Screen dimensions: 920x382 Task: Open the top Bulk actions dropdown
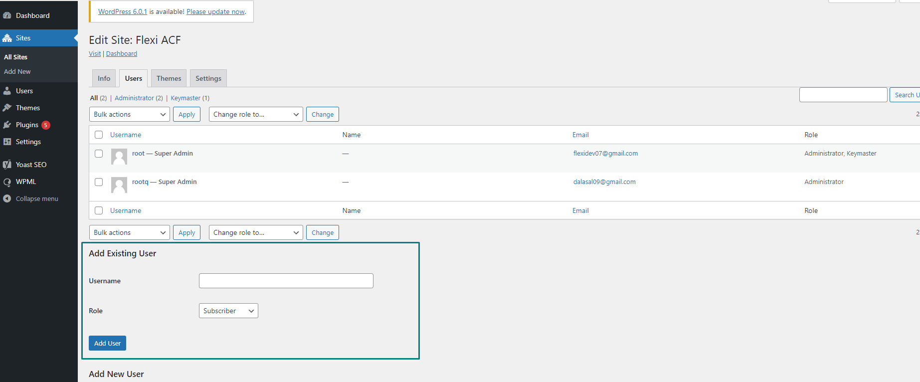pyautogui.click(x=129, y=114)
